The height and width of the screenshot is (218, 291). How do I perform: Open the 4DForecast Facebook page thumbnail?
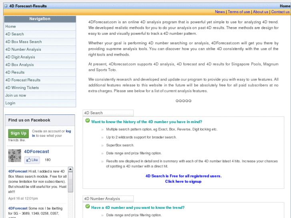(15, 156)
